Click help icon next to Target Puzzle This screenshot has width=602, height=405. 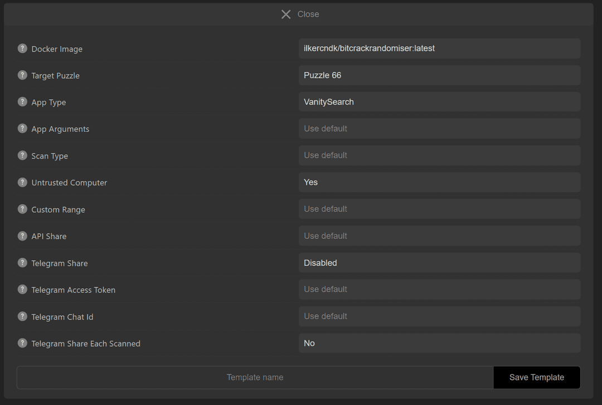coord(22,75)
